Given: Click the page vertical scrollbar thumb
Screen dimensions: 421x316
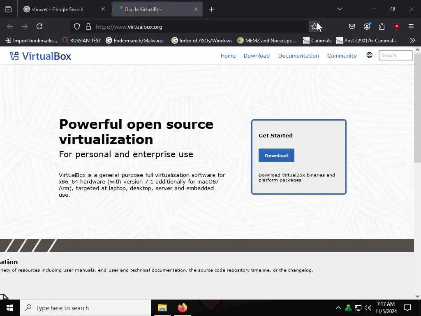Looking at the screenshot, I should pyautogui.click(x=418, y=107).
